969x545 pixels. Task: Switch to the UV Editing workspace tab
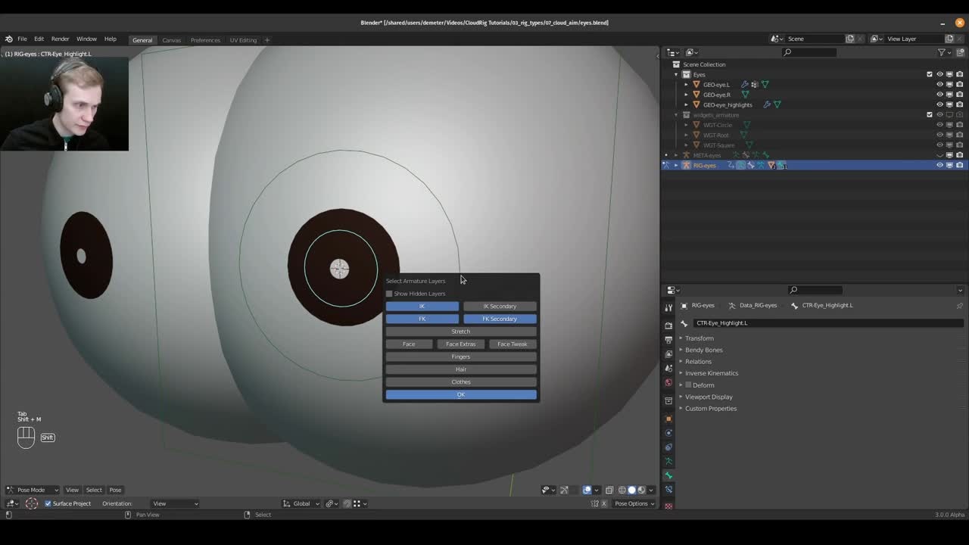243,40
